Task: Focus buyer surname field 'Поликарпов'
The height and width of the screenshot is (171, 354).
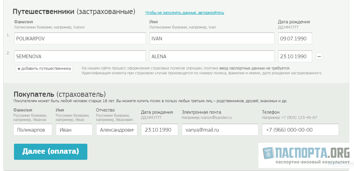Action: pos(33,130)
